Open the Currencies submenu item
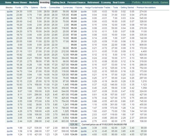 [68, 8]
